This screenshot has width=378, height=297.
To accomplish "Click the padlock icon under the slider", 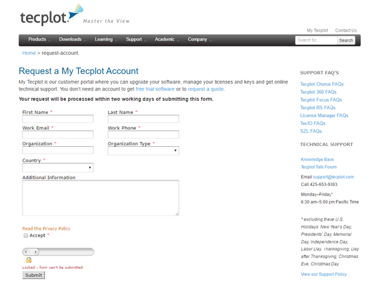I will tap(29, 260).
